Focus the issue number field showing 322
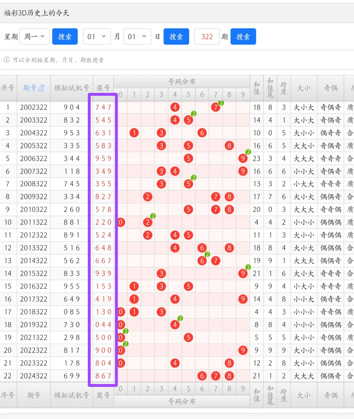The image size is (354, 419). (207, 36)
